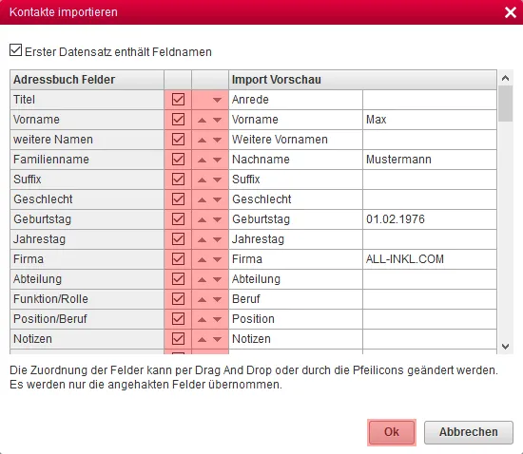Move Familienname row up
Viewport: 523px width, 454px height.
[202, 160]
